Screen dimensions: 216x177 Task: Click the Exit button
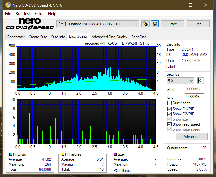[198, 24]
